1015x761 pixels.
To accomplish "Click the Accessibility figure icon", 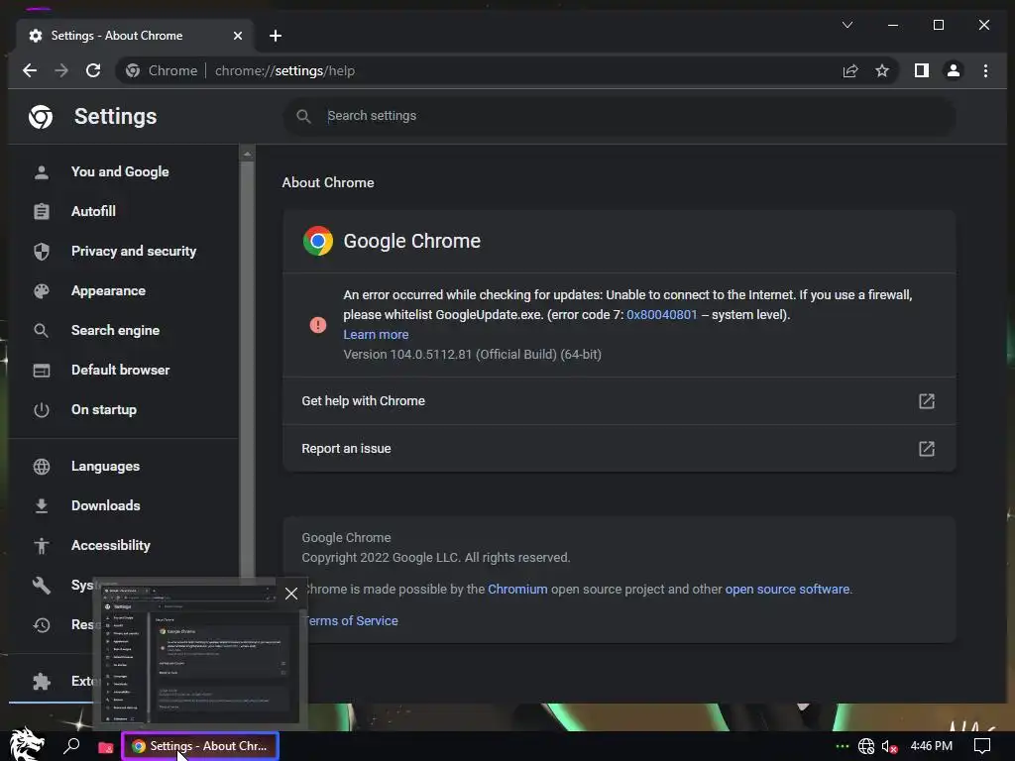I will pos(42,546).
